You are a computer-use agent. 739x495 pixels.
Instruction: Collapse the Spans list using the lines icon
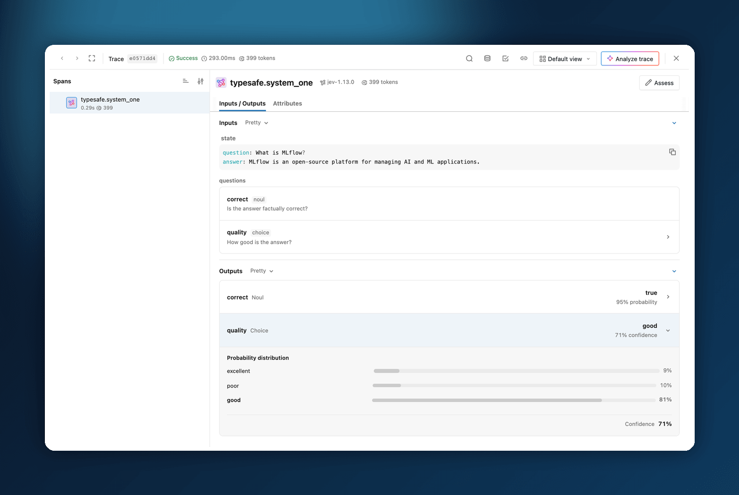pyautogui.click(x=186, y=81)
